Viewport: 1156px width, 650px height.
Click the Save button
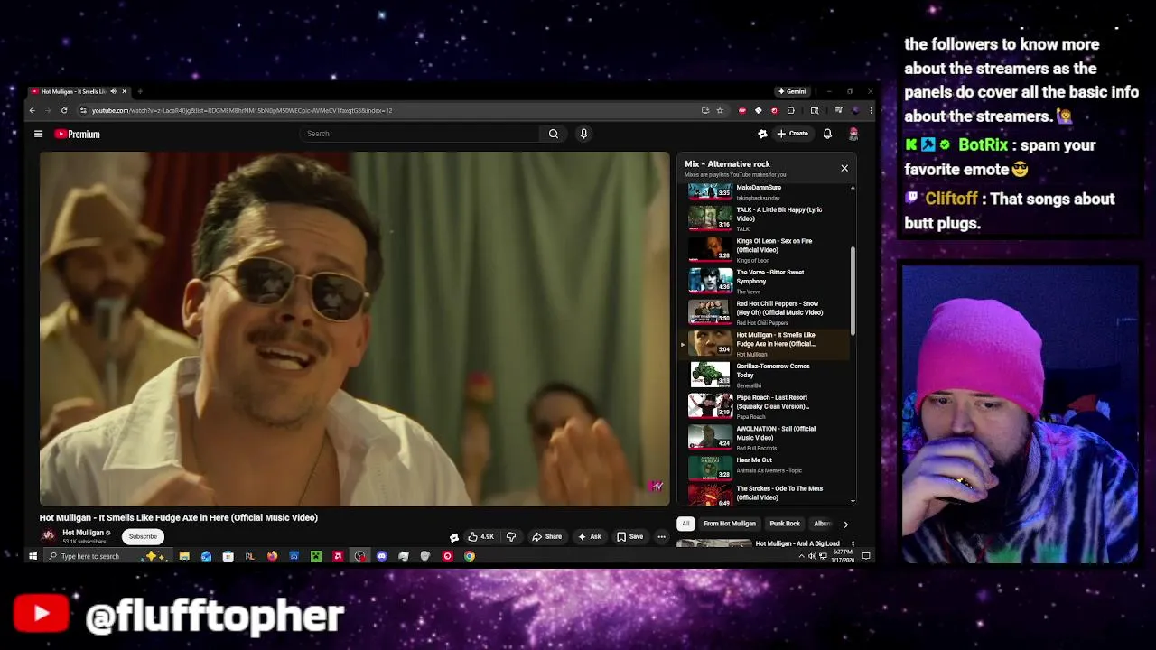pos(629,536)
